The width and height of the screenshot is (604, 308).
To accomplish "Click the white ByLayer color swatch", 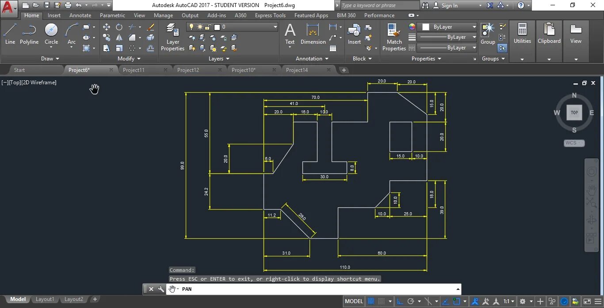I will [x=425, y=27].
